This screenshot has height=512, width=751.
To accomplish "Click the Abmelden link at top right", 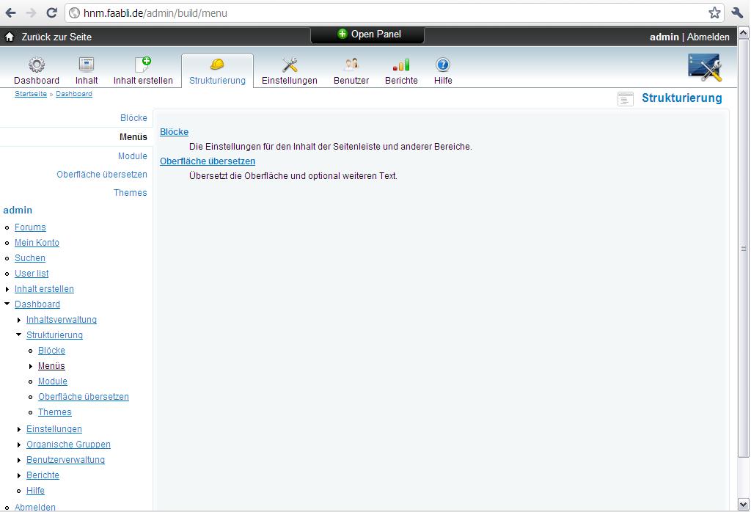I will pyautogui.click(x=708, y=37).
